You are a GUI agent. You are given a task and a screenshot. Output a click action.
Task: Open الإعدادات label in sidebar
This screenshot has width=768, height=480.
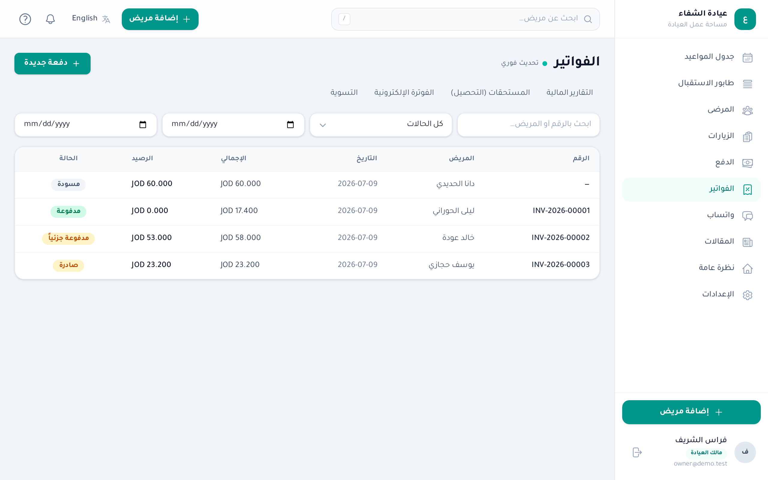pyautogui.click(x=718, y=294)
